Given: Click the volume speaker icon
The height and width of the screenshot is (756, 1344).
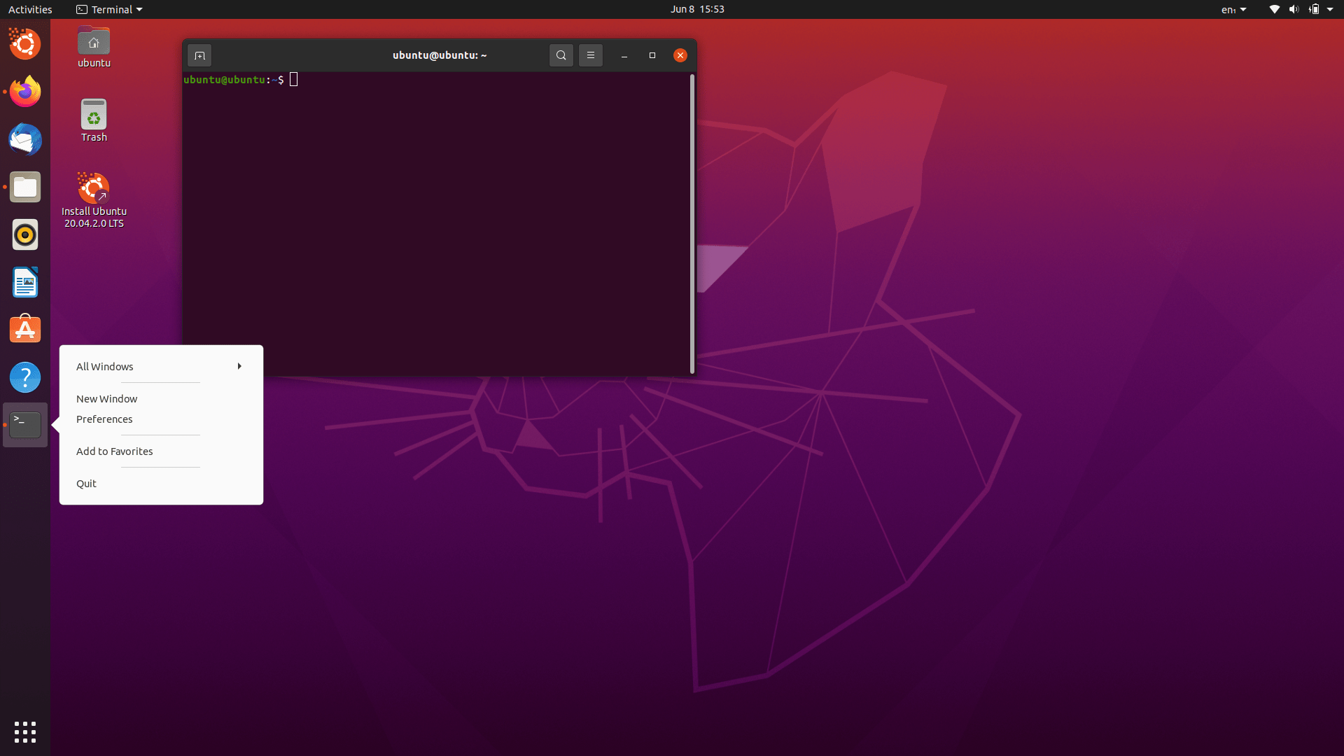Looking at the screenshot, I should point(1294,10).
